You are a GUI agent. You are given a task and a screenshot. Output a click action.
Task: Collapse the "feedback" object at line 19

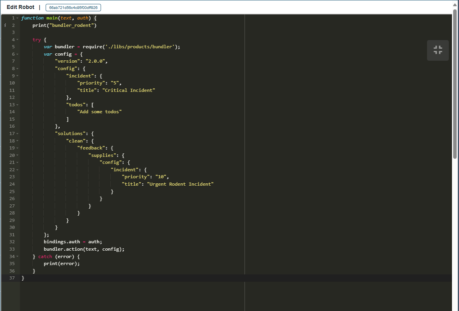(18, 148)
